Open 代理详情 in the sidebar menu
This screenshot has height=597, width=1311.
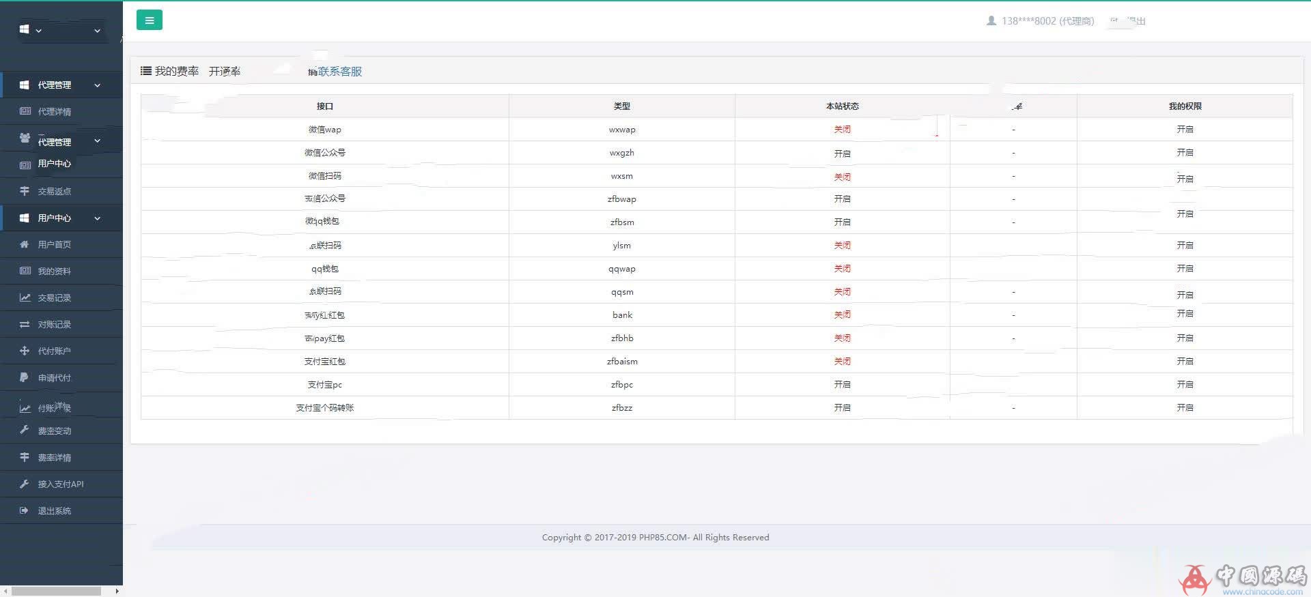[x=55, y=112]
